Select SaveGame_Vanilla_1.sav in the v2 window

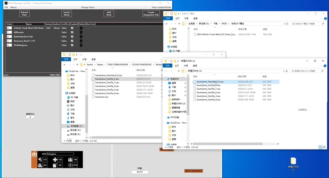(107, 83)
